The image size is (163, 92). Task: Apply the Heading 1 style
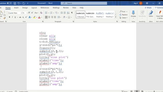100,15
